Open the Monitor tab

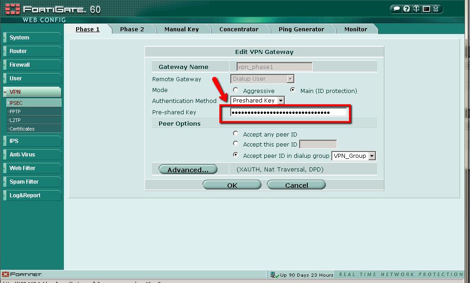tap(356, 29)
